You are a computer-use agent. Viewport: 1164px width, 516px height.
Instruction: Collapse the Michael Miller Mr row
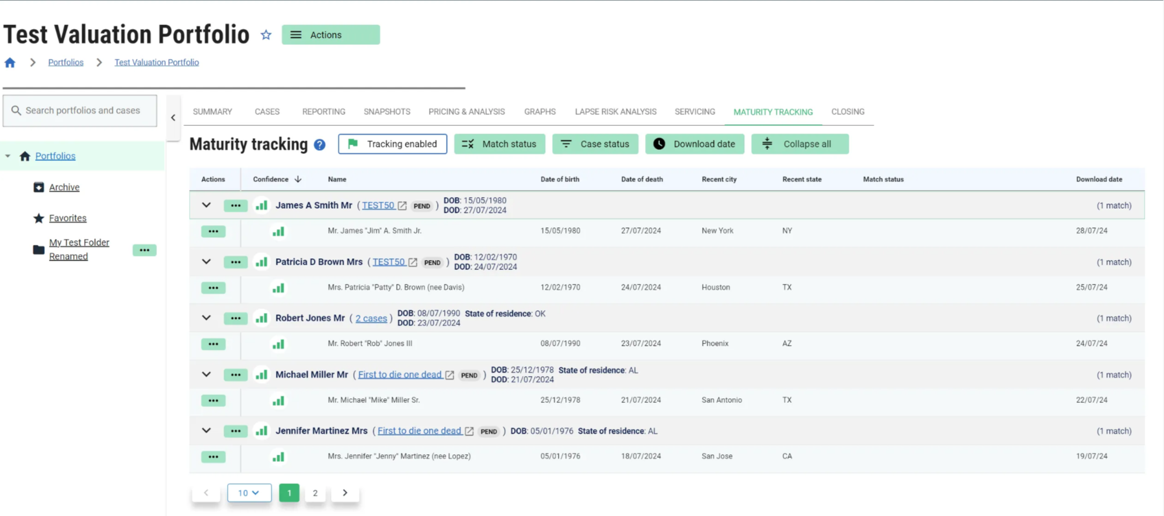(206, 374)
